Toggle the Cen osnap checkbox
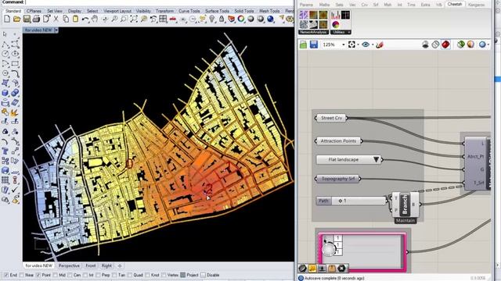The height and width of the screenshot is (281, 501). (x=70, y=275)
